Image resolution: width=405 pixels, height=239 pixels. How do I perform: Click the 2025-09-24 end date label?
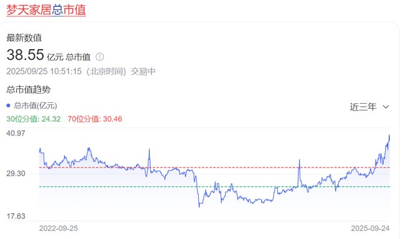[x=370, y=228]
